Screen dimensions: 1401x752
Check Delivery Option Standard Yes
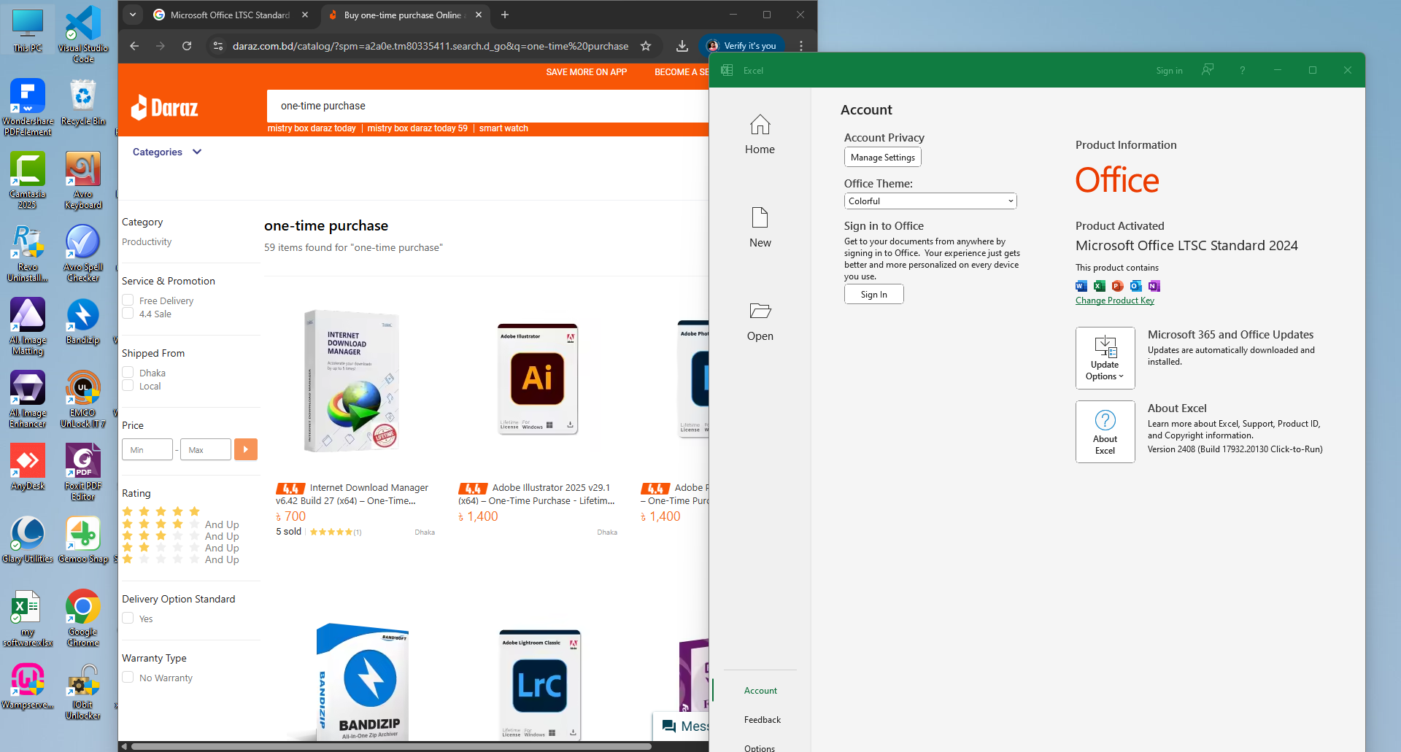[128, 619]
